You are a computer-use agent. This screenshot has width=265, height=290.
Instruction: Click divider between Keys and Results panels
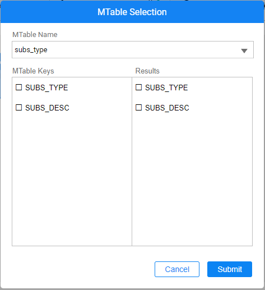132,162
